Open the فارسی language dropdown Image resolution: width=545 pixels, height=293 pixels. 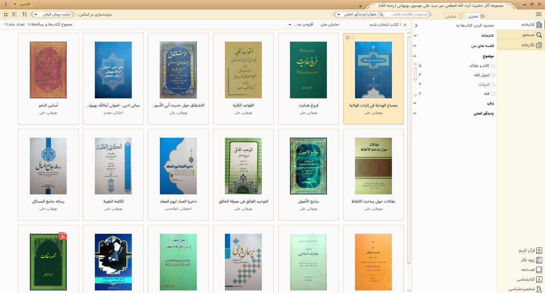(22, 4)
